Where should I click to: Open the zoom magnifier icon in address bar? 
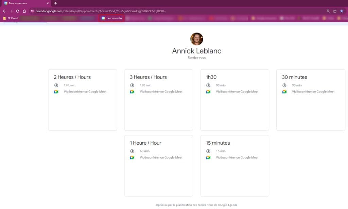pyautogui.click(x=328, y=11)
